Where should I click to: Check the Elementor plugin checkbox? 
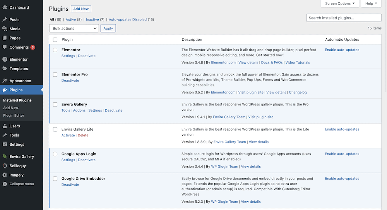point(55,50)
